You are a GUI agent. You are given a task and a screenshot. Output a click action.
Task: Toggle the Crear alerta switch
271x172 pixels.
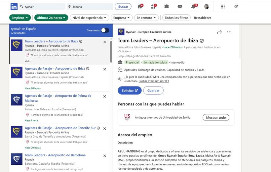105,30
